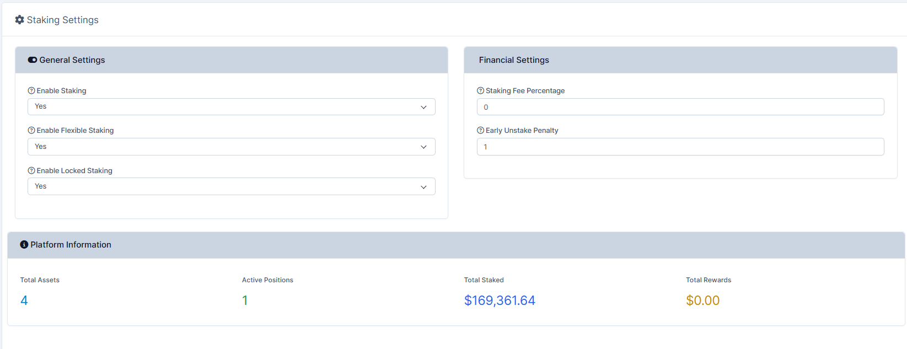The width and height of the screenshot is (907, 349).
Task: Click help icon beside Enable Flexible Staking
Action: pos(31,131)
